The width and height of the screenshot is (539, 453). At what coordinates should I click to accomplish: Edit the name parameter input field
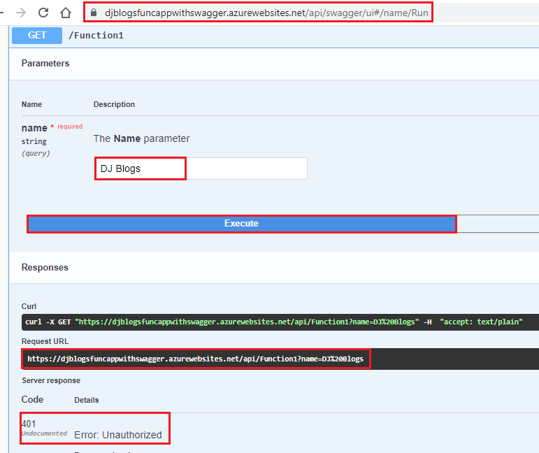(x=201, y=168)
